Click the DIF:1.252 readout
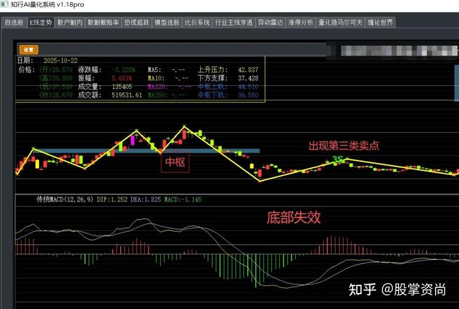The height and width of the screenshot is (309, 459). coord(112,200)
